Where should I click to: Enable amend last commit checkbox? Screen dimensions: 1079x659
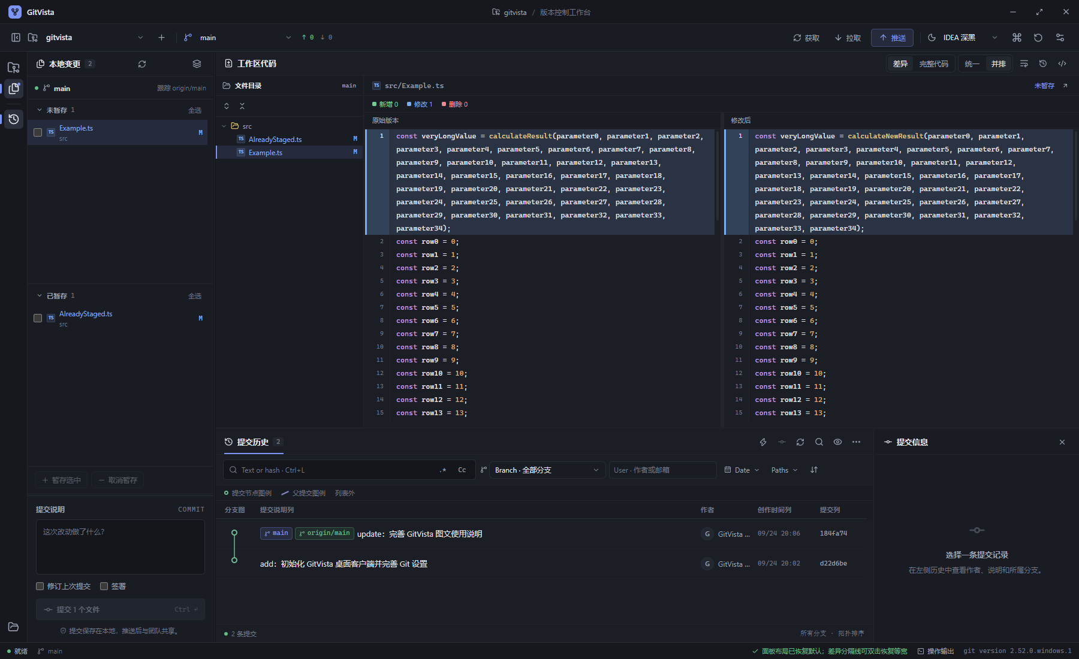[x=40, y=586]
